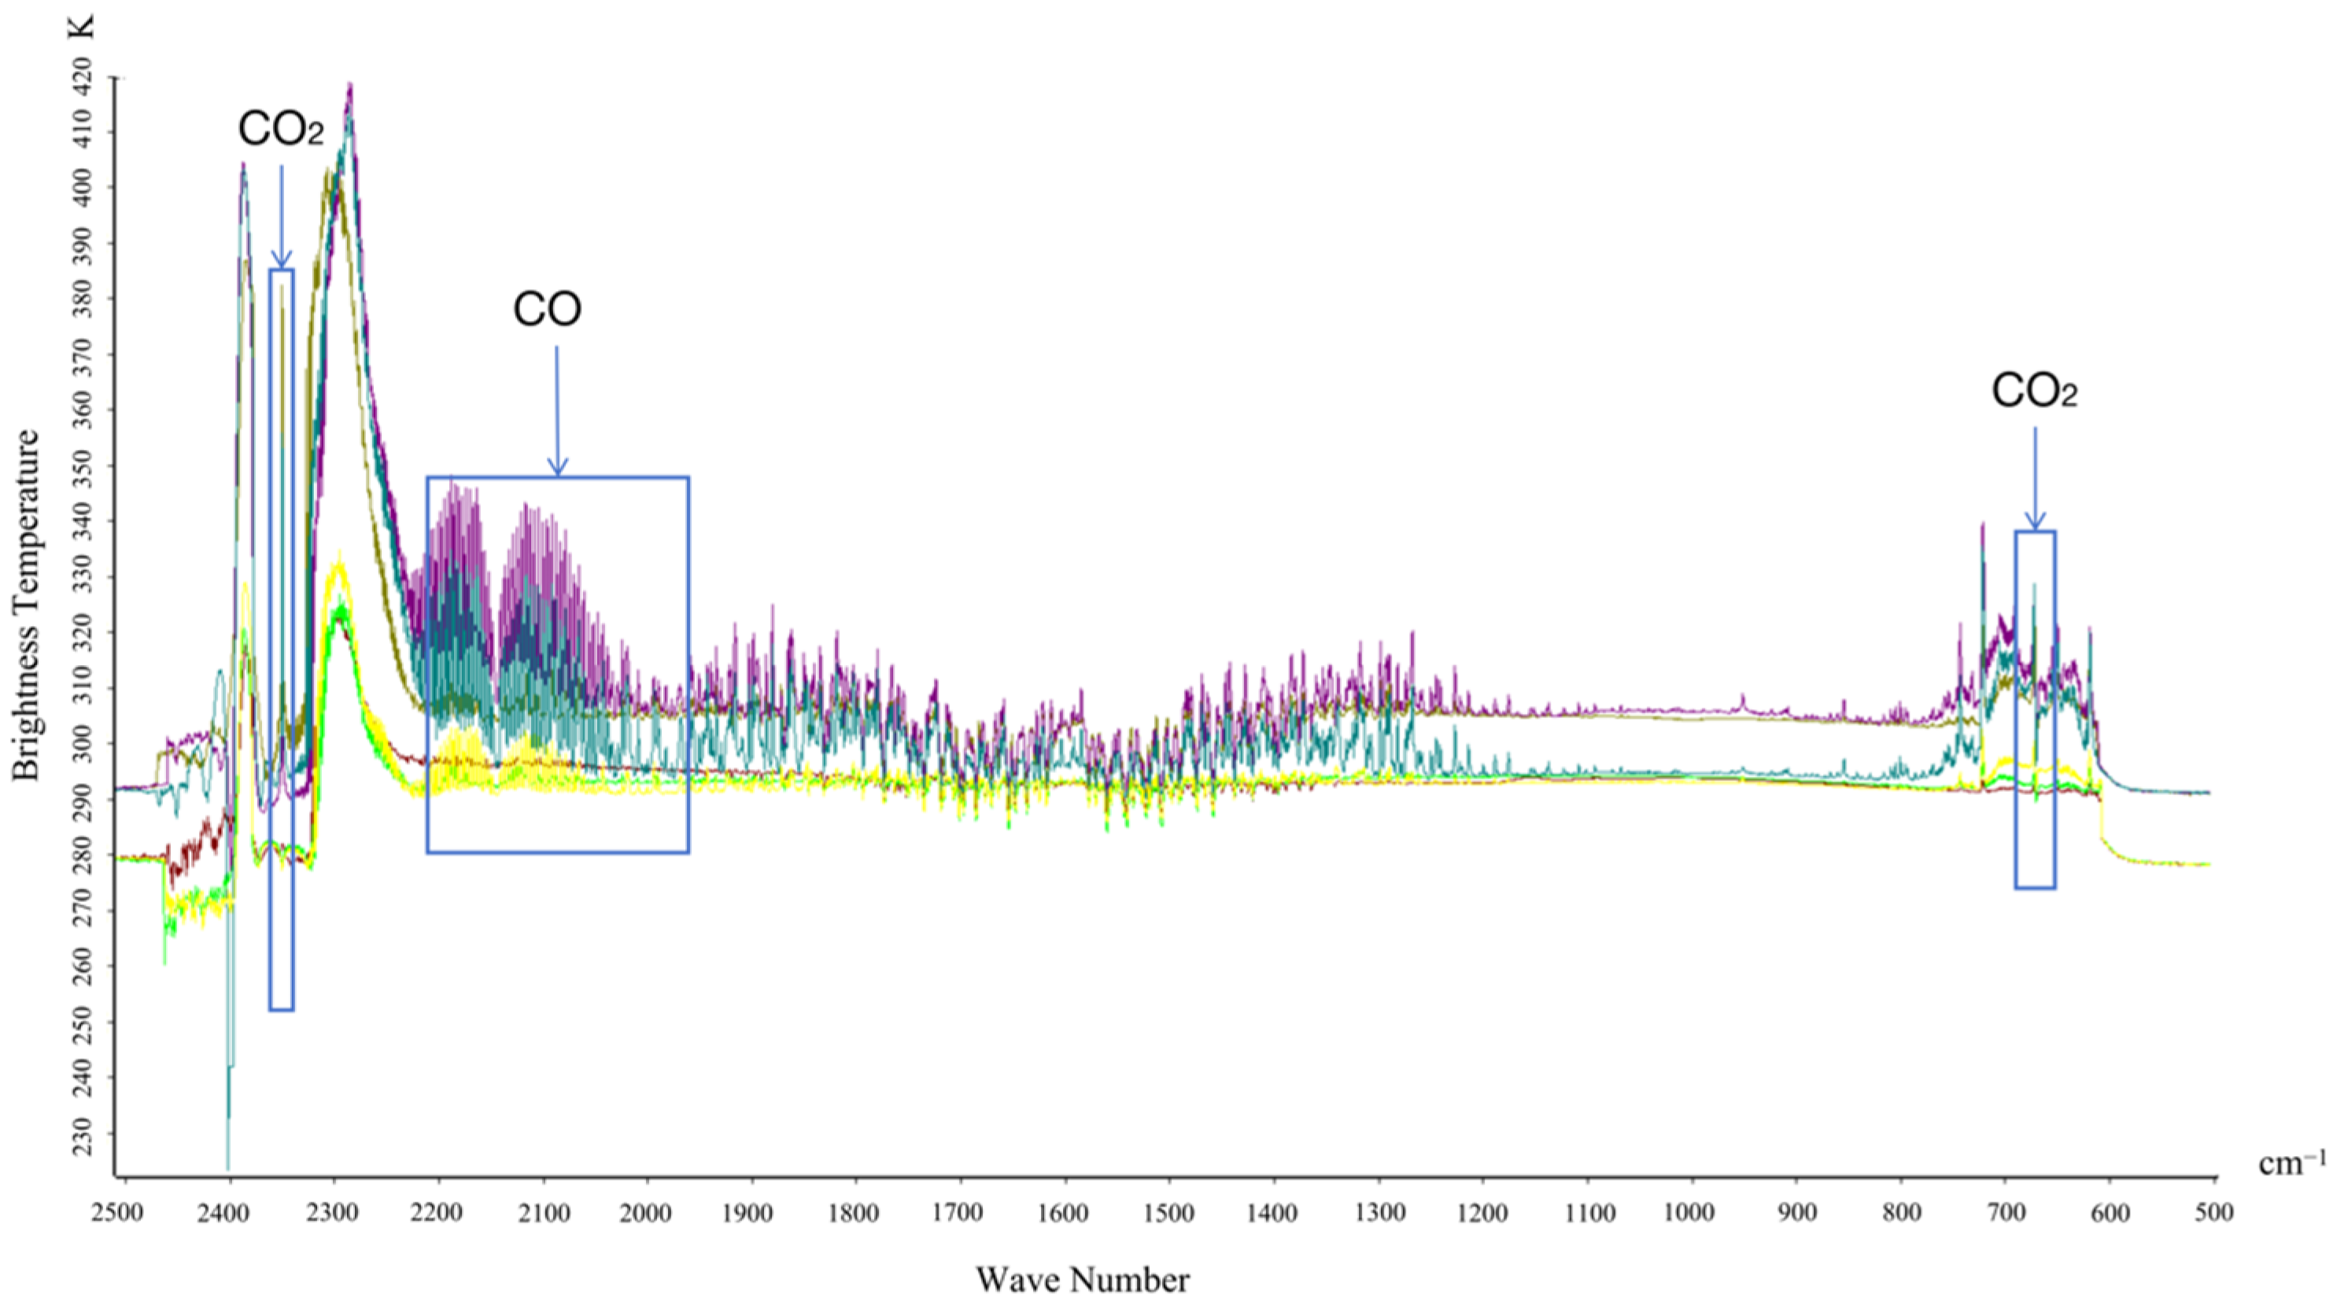The image size is (2340, 1307).
Task: Click the 260 y-axis tick label
Action: pos(82,966)
